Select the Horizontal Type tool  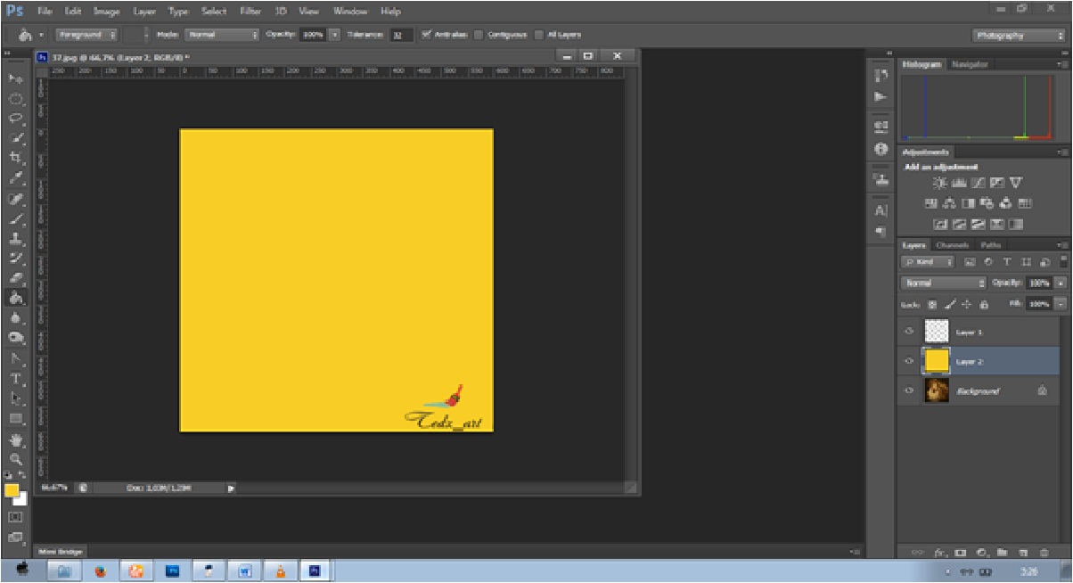[16, 379]
